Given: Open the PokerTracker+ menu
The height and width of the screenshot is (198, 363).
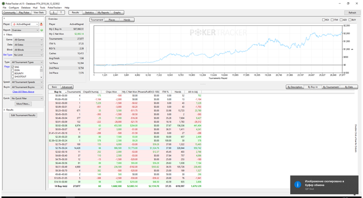Looking at the screenshot, I should click(54, 8).
